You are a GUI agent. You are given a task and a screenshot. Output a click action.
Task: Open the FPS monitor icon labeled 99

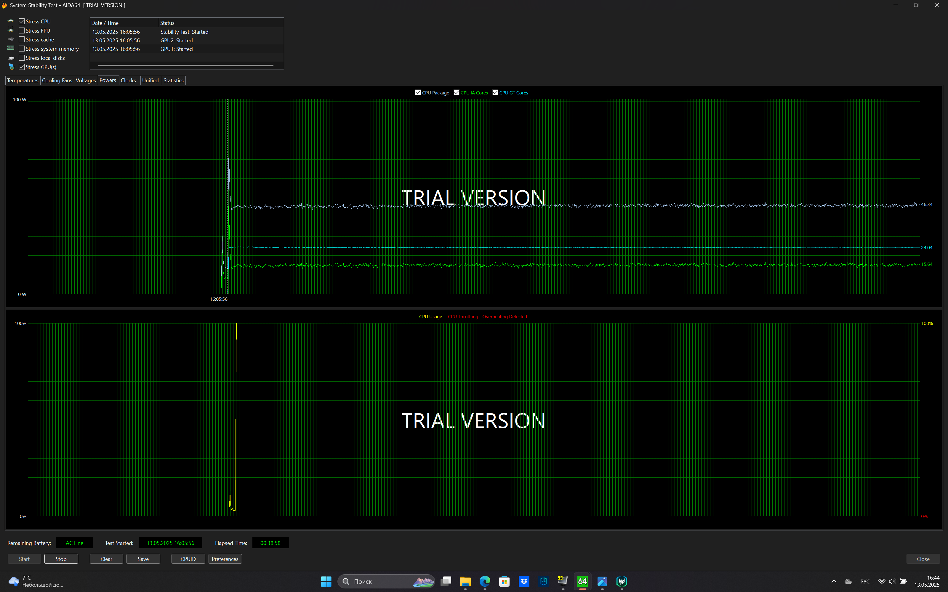pyautogui.click(x=563, y=581)
